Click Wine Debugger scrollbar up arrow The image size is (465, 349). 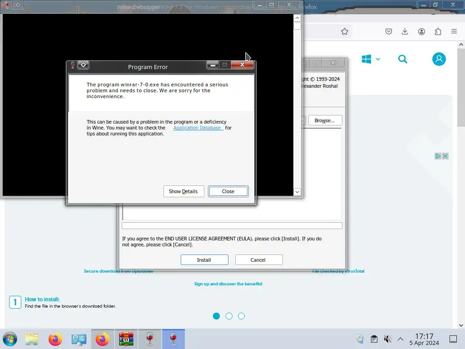click(297, 18)
